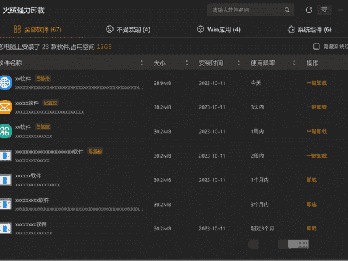This screenshot has height=261, width=348.
Task: Select the xxxxxxxx软件 name text
Action: pyautogui.click(x=31, y=224)
